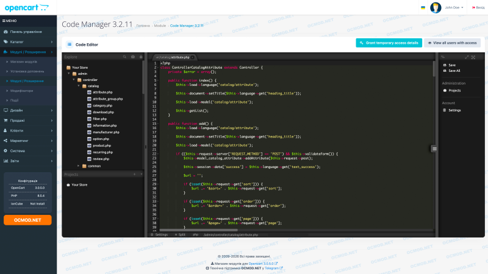Expand the Маркетинг sidebar menu
This screenshot has width=488, height=274.
(28, 141)
